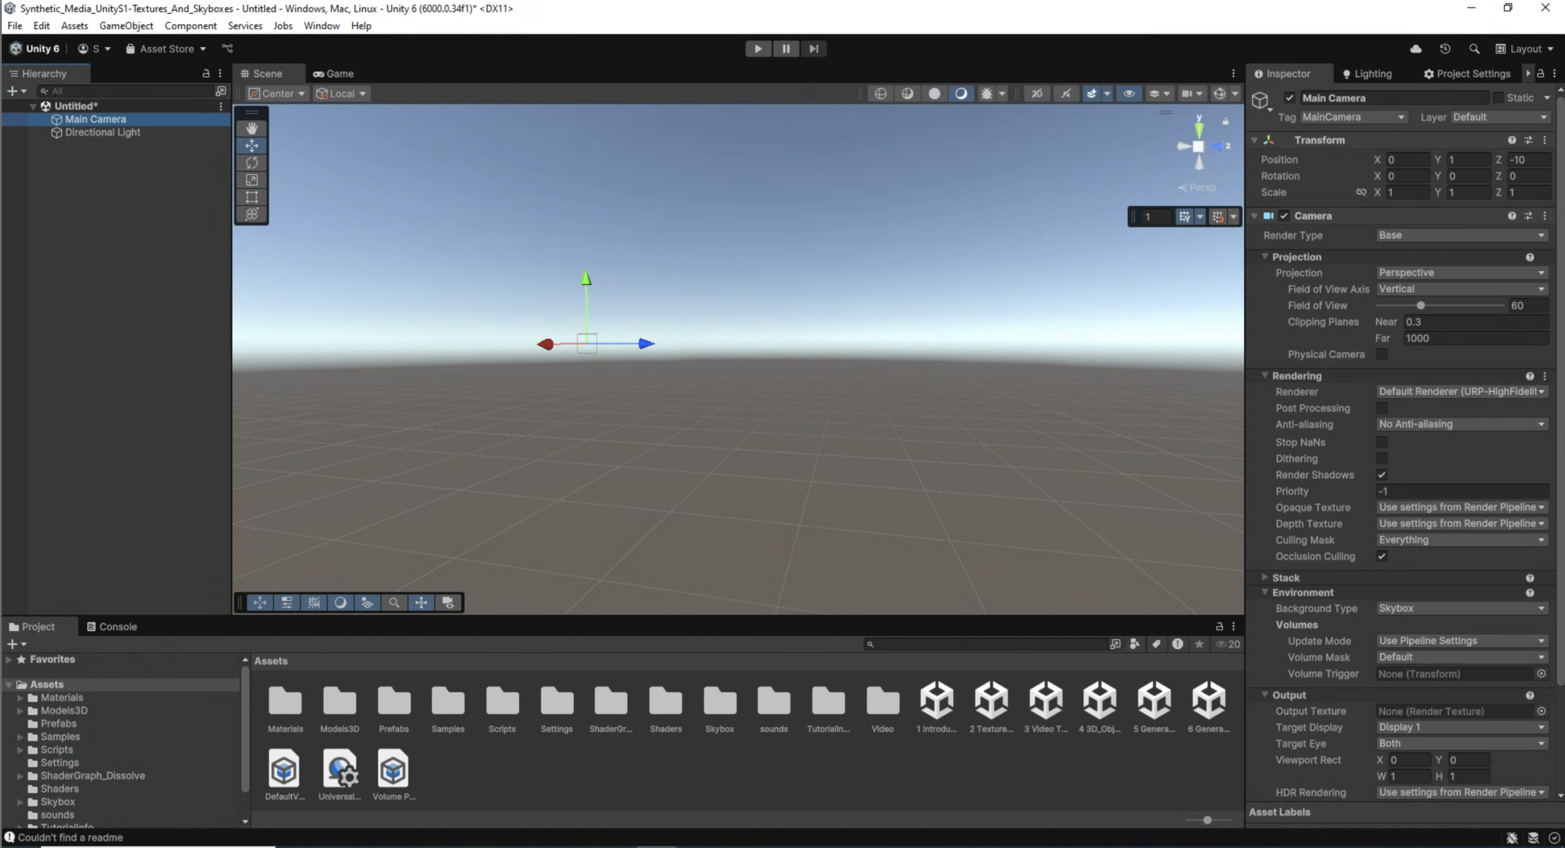Click the Step frame button
The height and width of the screenshot is (848, 1565).
[x=813, y=49]
